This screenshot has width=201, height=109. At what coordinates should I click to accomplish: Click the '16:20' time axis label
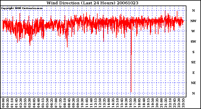click(126, 103)
